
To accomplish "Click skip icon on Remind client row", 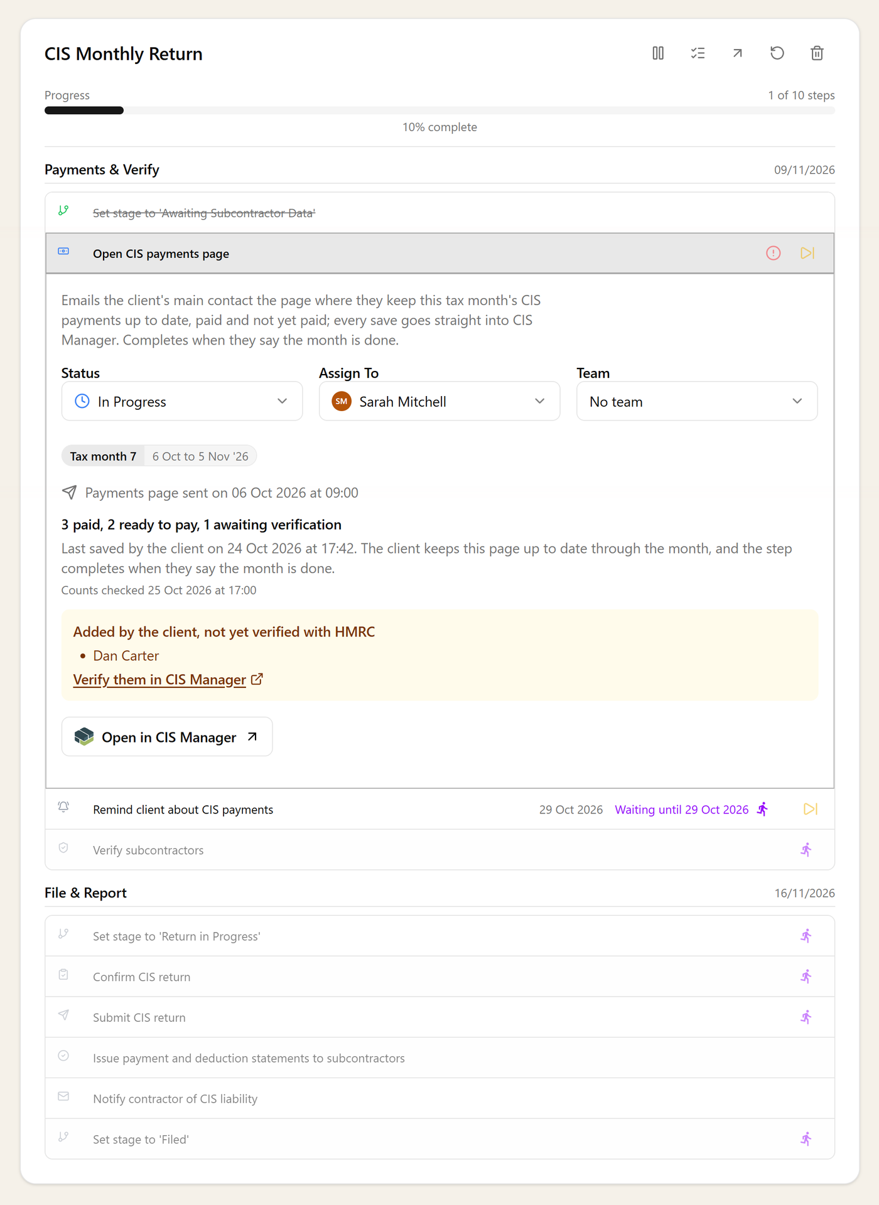I will click(x=811, y=809).
